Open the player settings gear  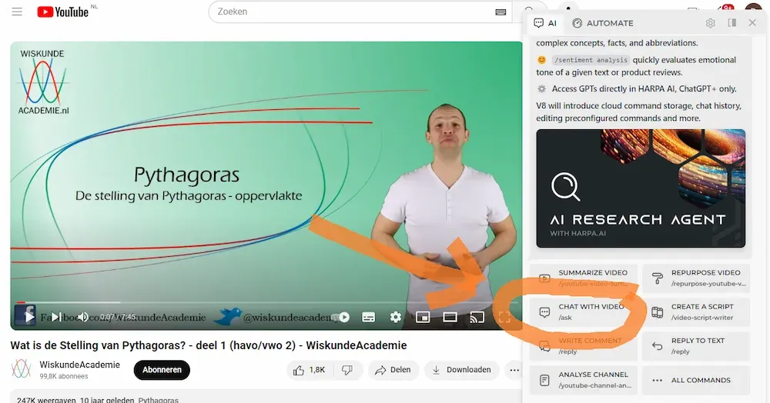(395, 317)
